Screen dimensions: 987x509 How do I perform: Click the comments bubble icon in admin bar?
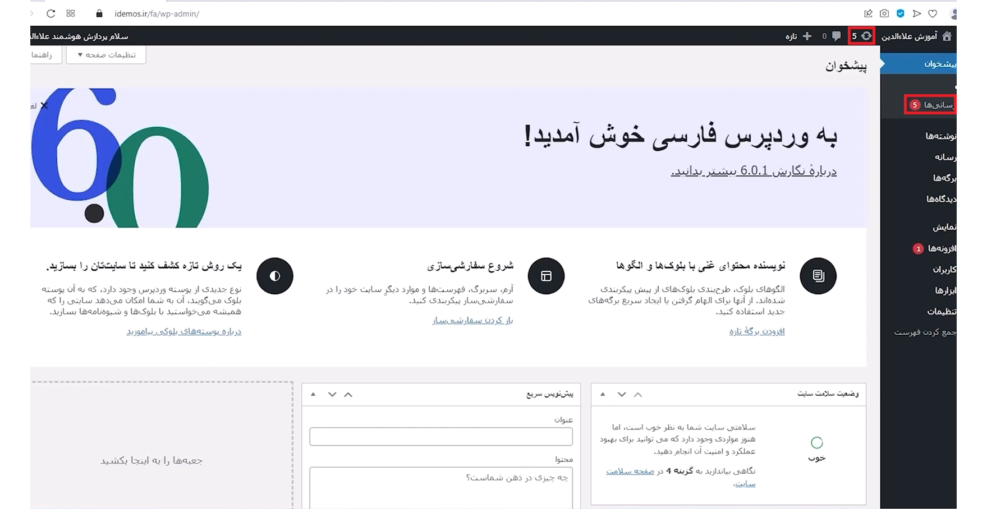click(x=836, y=36)
